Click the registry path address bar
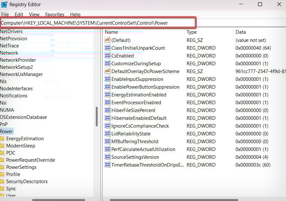Viewport: 286px width, 201px height. point(98,23)
